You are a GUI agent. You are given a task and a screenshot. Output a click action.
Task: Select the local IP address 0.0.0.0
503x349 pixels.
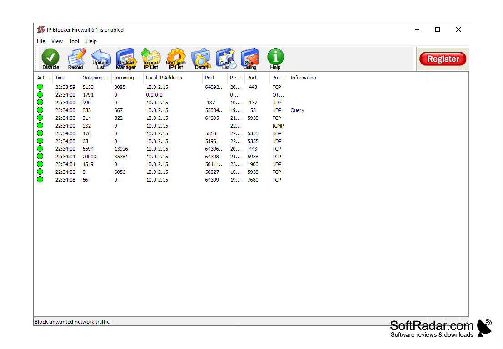click(x=154, y=95)
